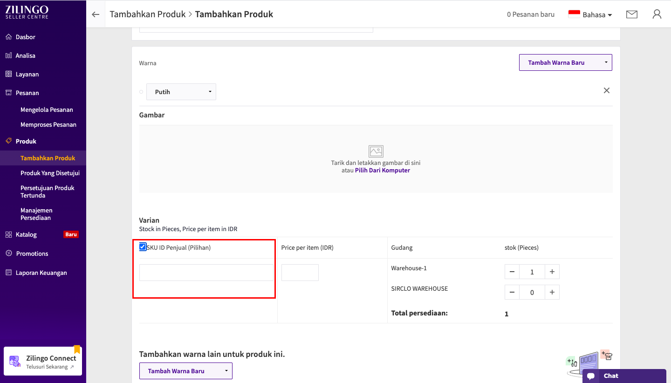This screenshot has height=383, width=671.
Task: Click the Indonesian flag icon
Action: click(574, 14)
